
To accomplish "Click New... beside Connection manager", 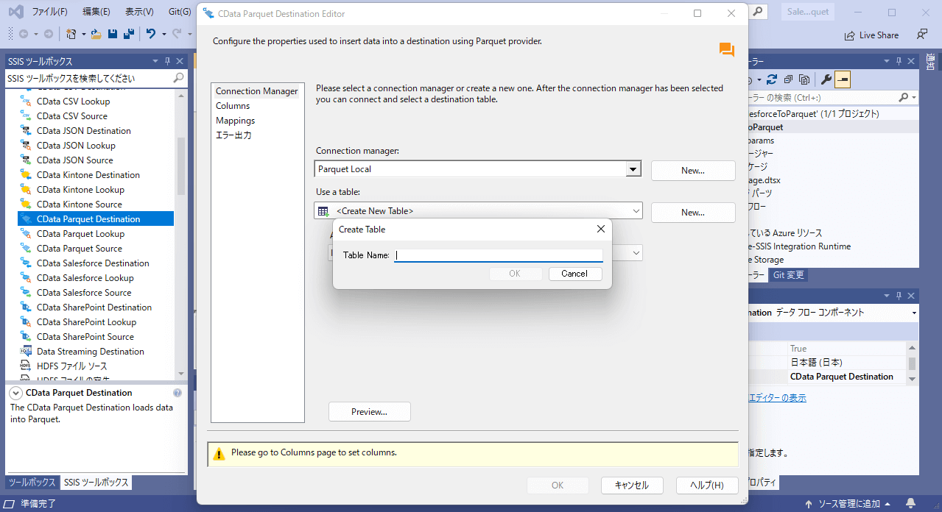I will [x=692, y=171].
